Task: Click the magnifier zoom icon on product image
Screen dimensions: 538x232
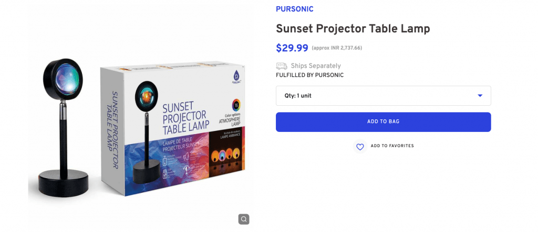Action: tap(244, 219)
